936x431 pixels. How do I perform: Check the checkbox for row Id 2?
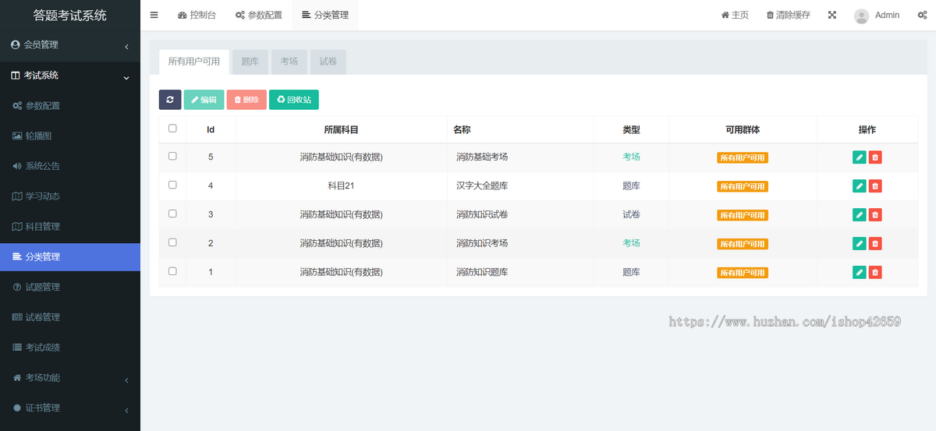point(172,242)
